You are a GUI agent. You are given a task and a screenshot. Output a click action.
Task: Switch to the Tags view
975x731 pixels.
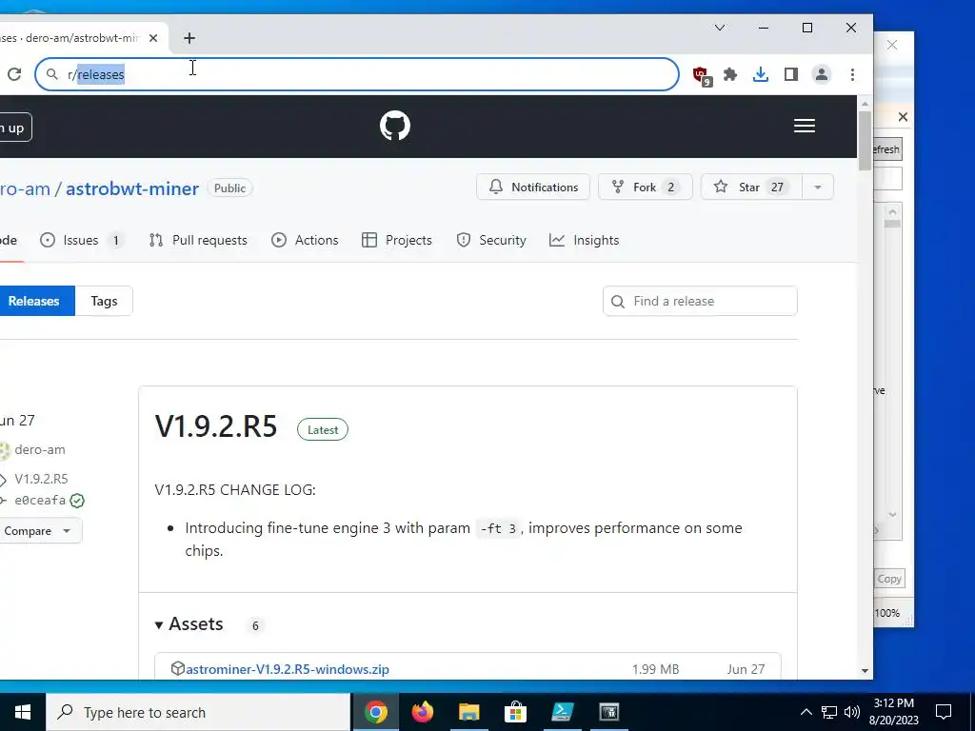104,301
